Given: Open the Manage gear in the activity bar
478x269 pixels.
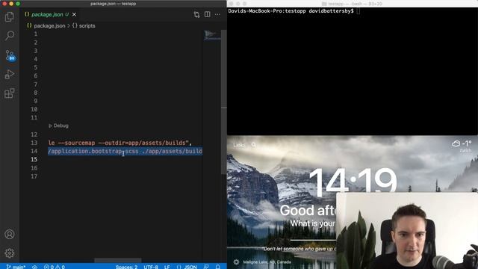Looking at the screenshot, I should (10, 253).
